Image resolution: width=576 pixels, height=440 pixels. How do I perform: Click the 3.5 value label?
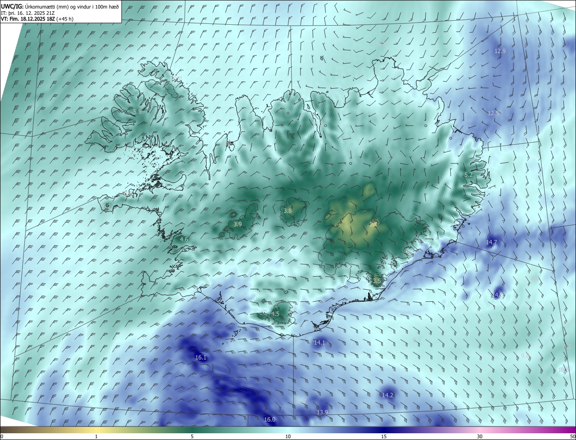(377, 281)
